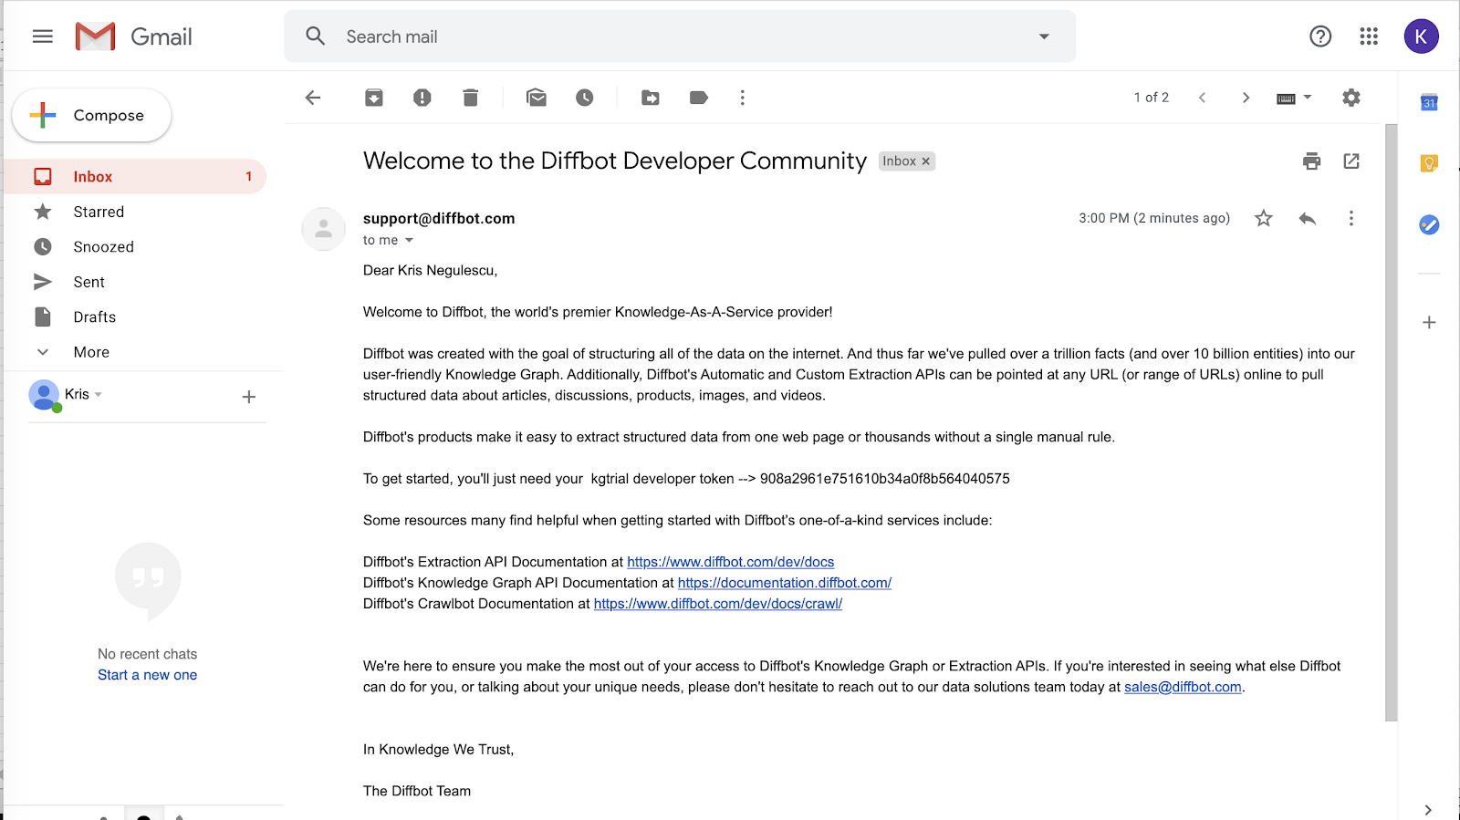Click the search magnifier icon
Viewport: 1460px width, 820px height.
point(316,36)
